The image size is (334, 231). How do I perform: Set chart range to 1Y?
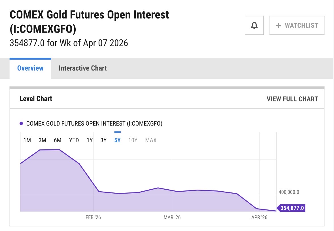click(x=90, y=140)
